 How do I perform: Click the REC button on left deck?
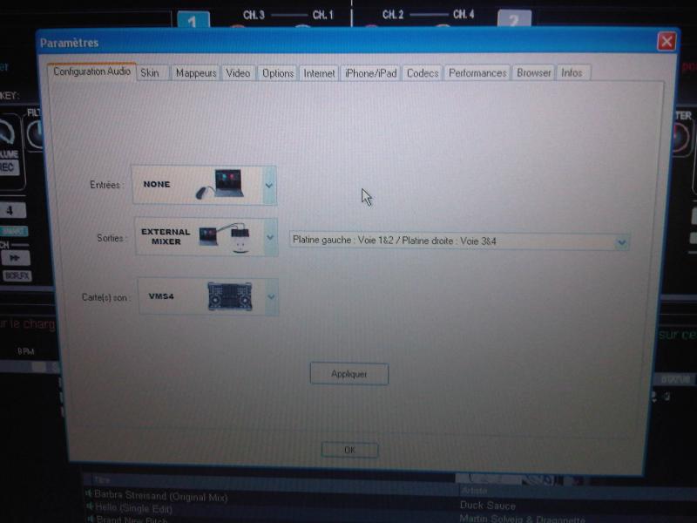(x=8, y=167)
